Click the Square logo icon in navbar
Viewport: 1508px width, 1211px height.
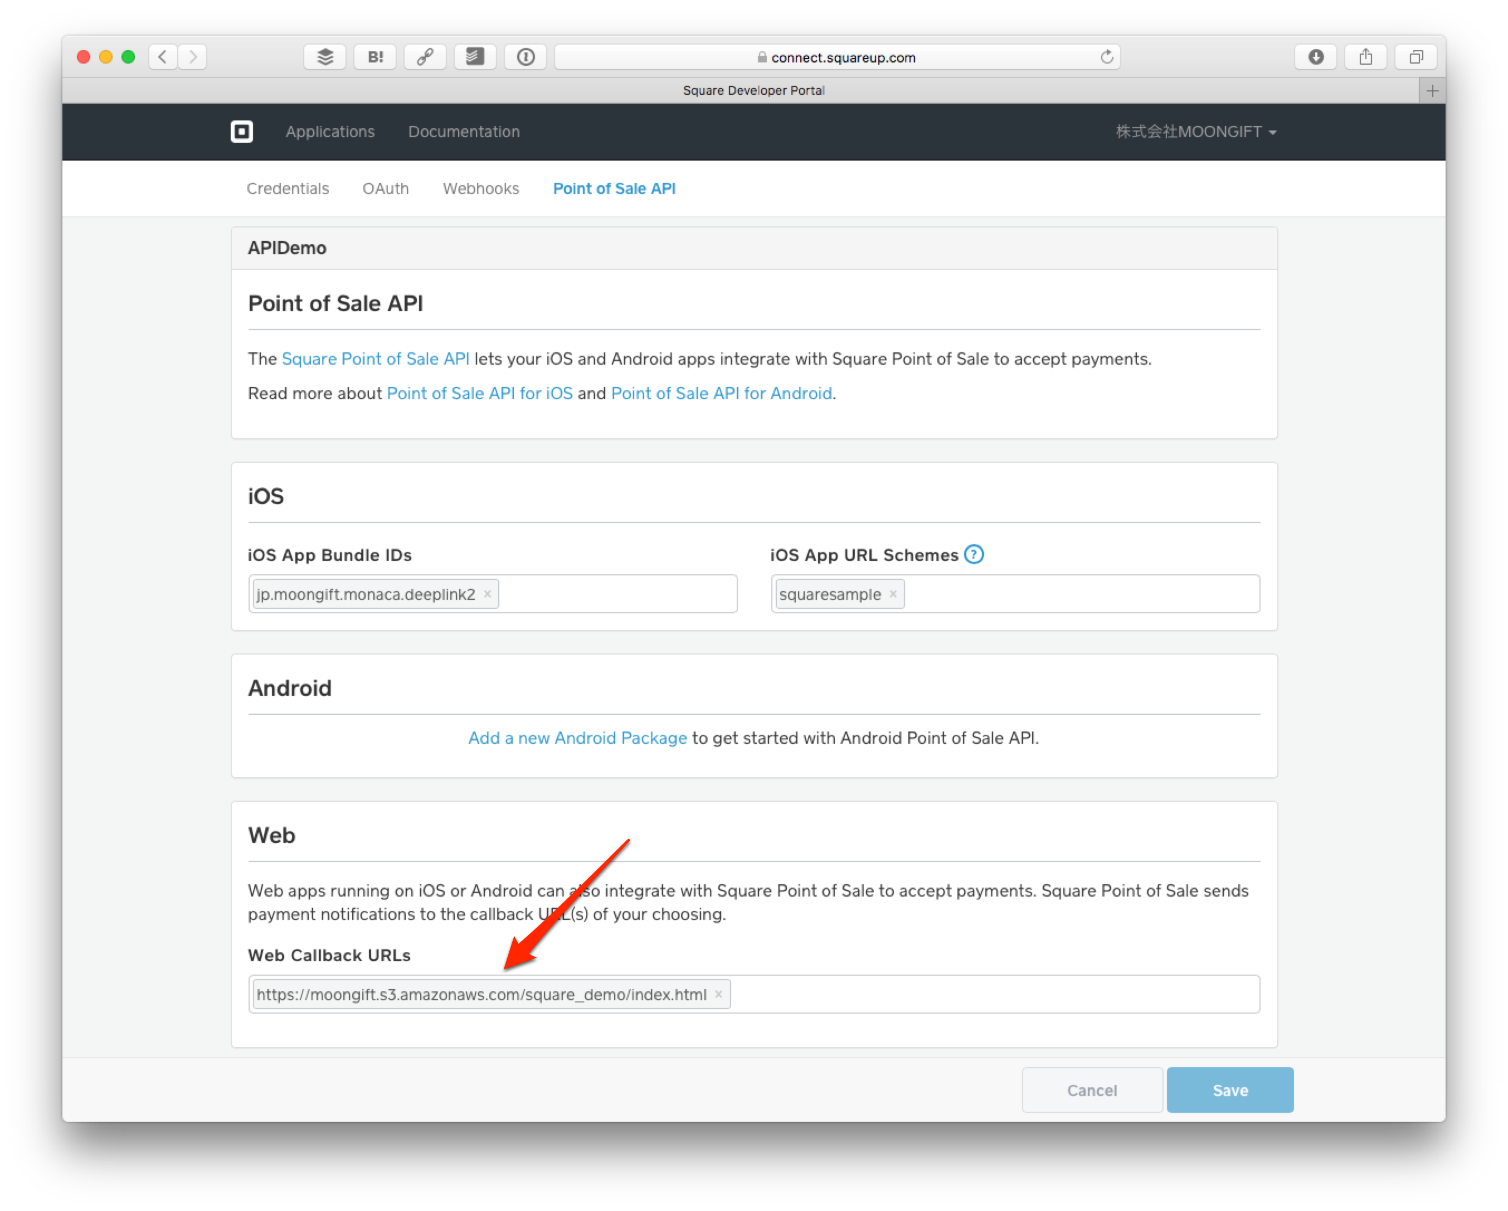(x=241, y=131)
